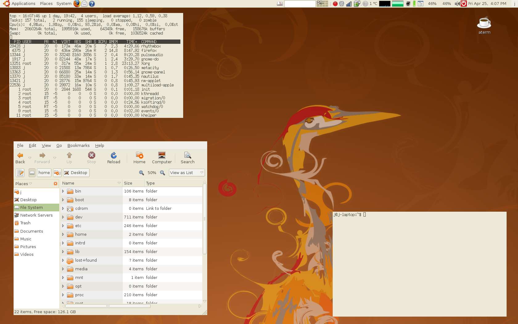Open the Places side pane selector dropdown
This screenshot has height=324, width=518.
[x=24, y=184]
